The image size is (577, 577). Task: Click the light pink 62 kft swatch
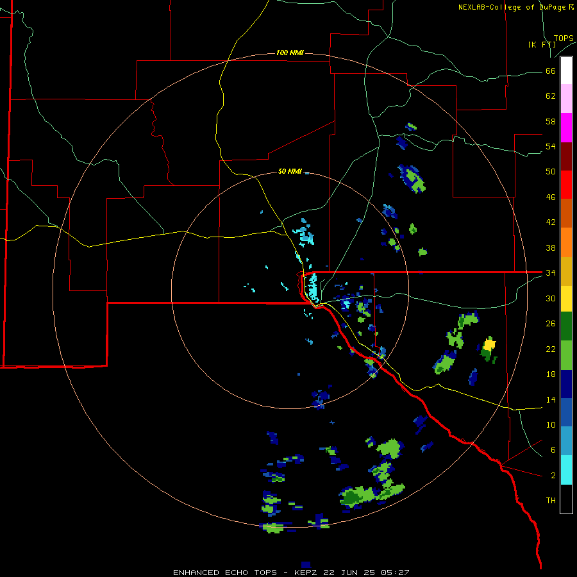pos(566,99)
